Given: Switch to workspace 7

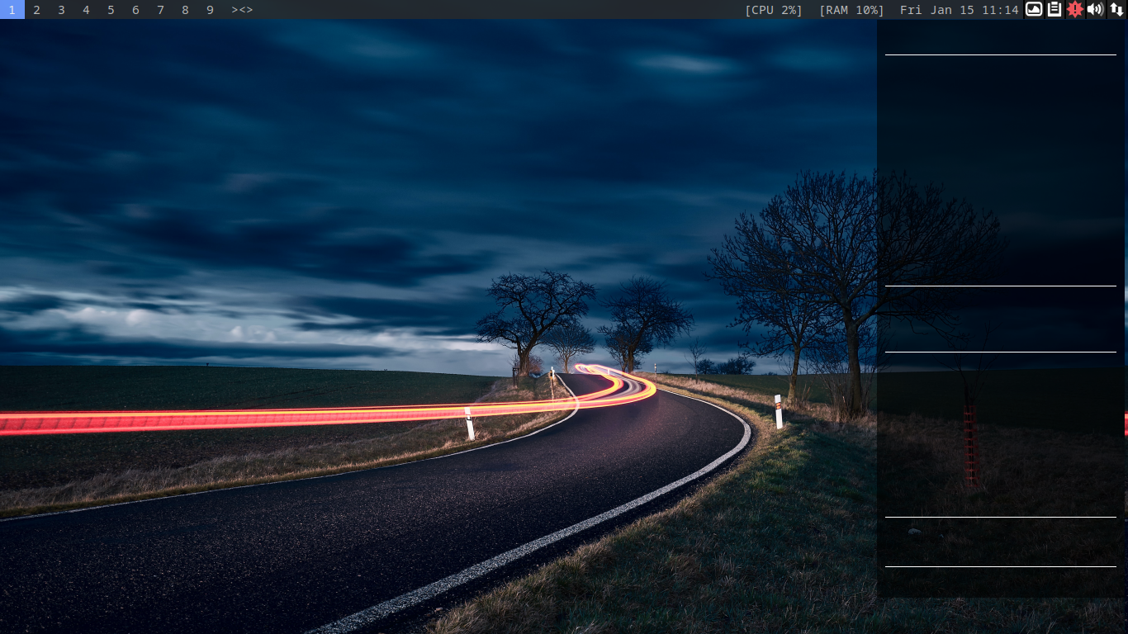Looking at the screenshot, I should [160, 10].
